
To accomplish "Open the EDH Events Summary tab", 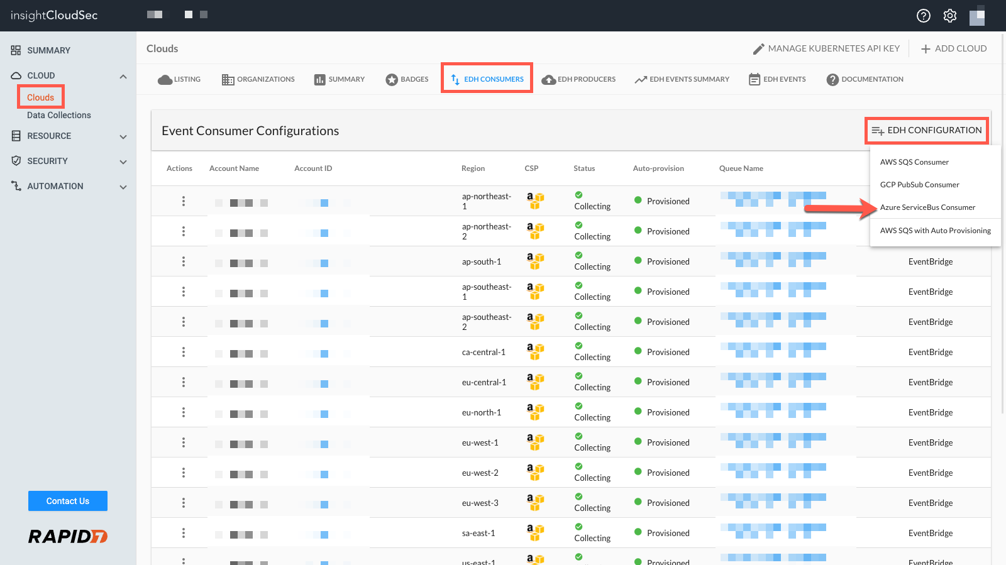I will click(682, 79).
